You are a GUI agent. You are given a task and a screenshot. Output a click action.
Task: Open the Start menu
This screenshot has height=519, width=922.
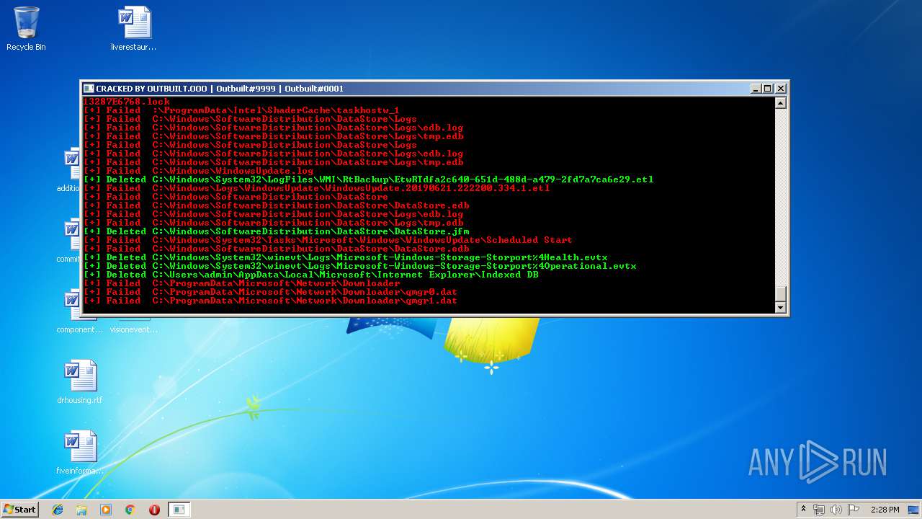tap(19, 509)
